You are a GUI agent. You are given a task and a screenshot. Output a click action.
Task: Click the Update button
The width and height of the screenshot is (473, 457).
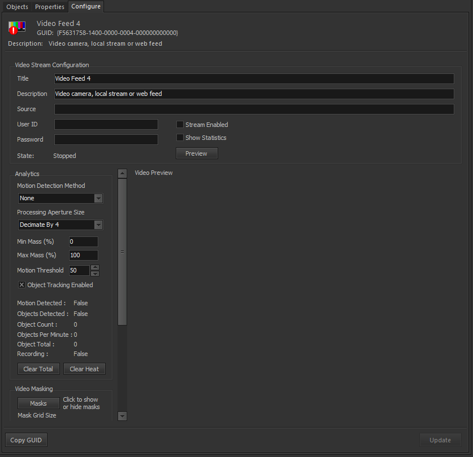point(440,440)
